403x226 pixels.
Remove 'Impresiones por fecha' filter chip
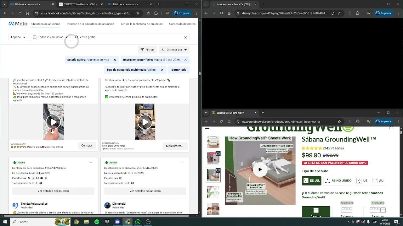[x=185, y=60]
